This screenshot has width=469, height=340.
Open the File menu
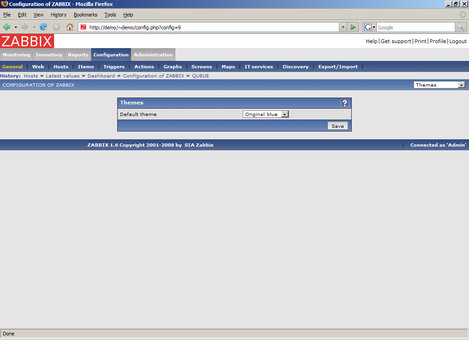7,15
